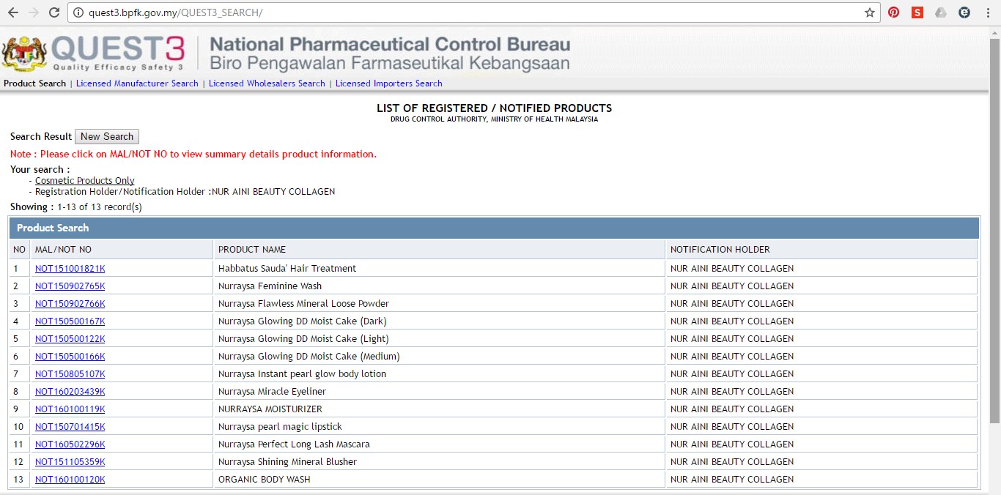Open Licensed Wholesalers Search
This screenshot has height=495, width=1001.
point(267,83)
